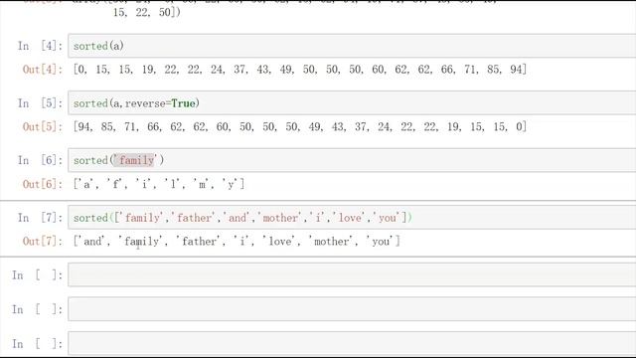
Task: Click the Out[7] sorted words output
Action: tap(237, 242)
